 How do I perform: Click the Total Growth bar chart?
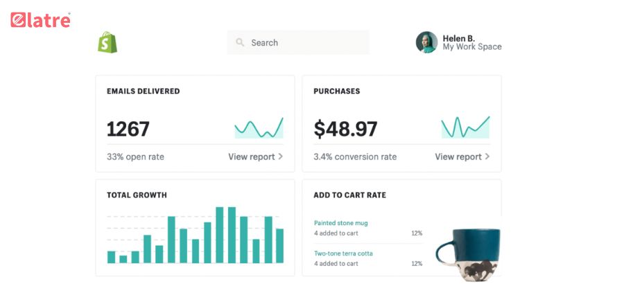coord(196,235)
